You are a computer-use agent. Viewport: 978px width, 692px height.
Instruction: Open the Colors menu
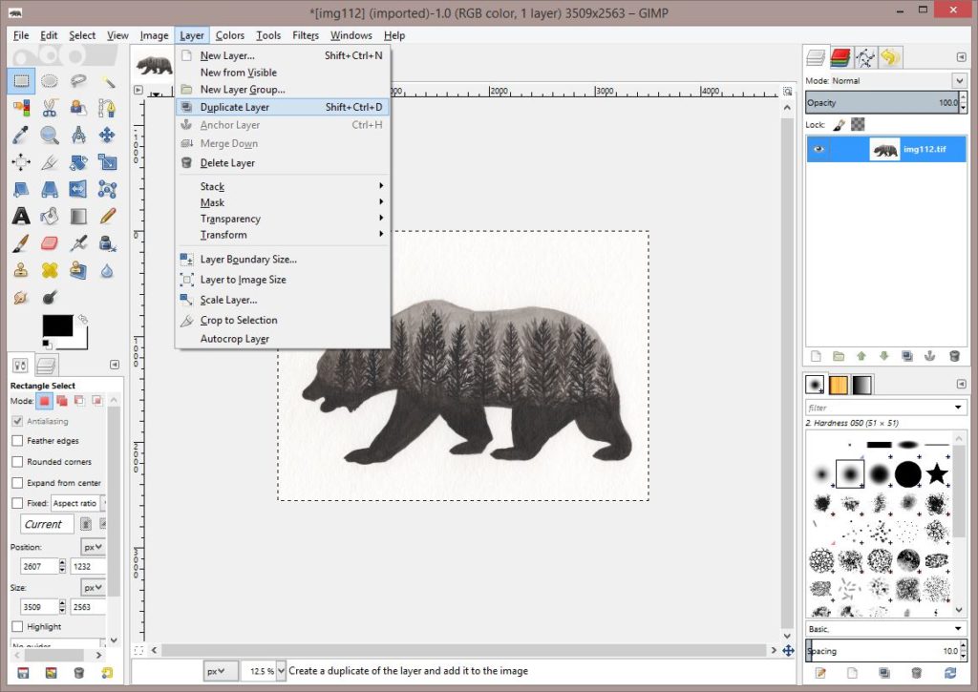(229, 35)
